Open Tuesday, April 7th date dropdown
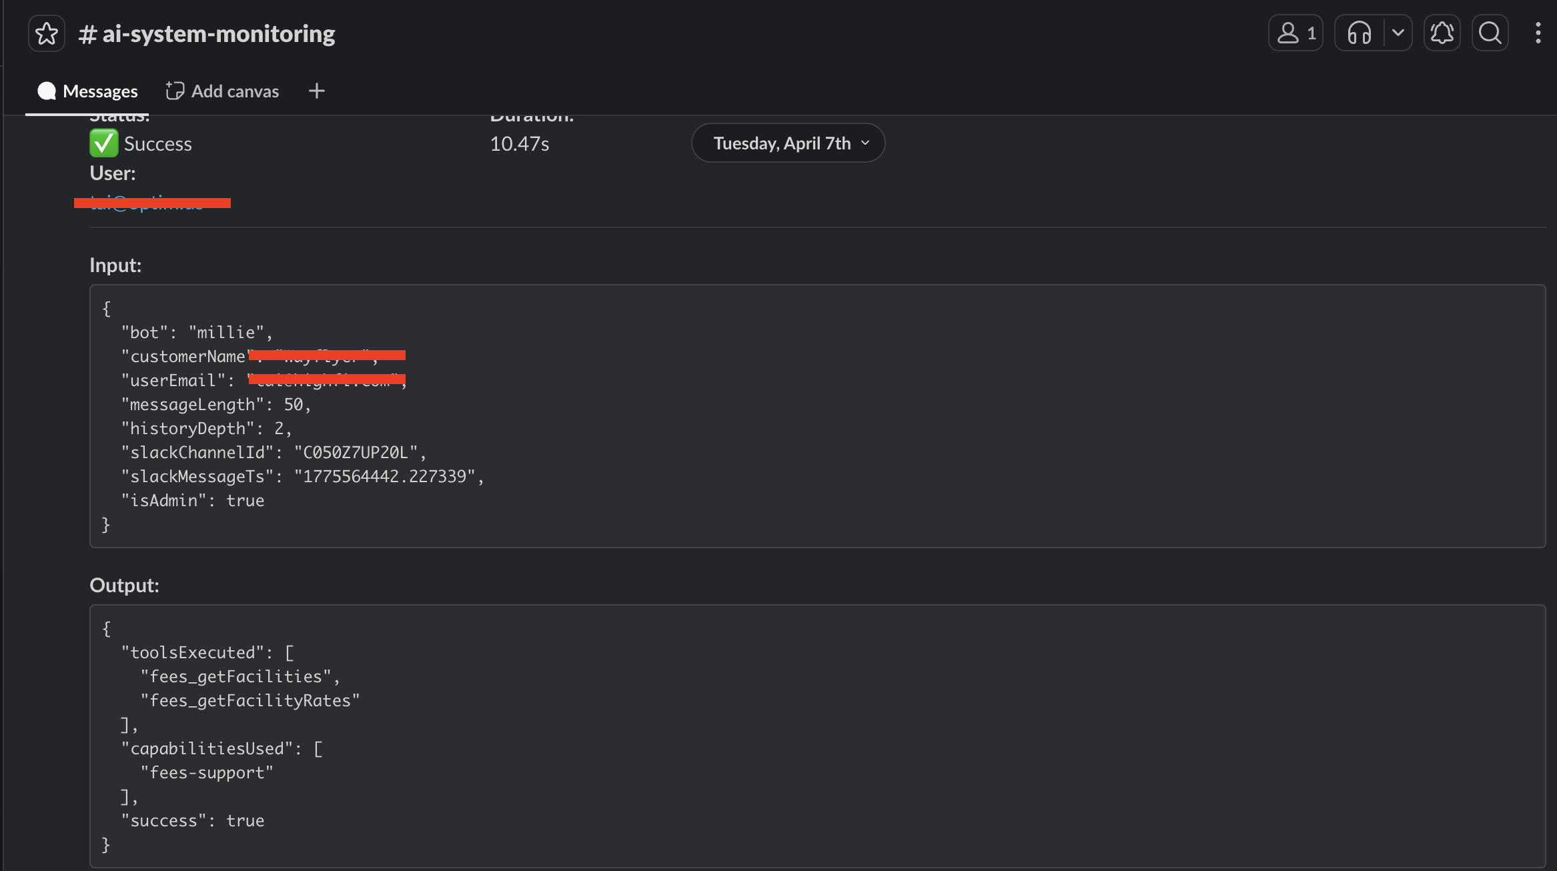Screen dimensions: 1557x871 tap(788, 143)
